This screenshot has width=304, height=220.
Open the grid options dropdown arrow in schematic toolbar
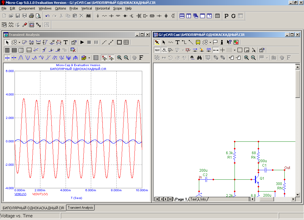click(234, 50)
